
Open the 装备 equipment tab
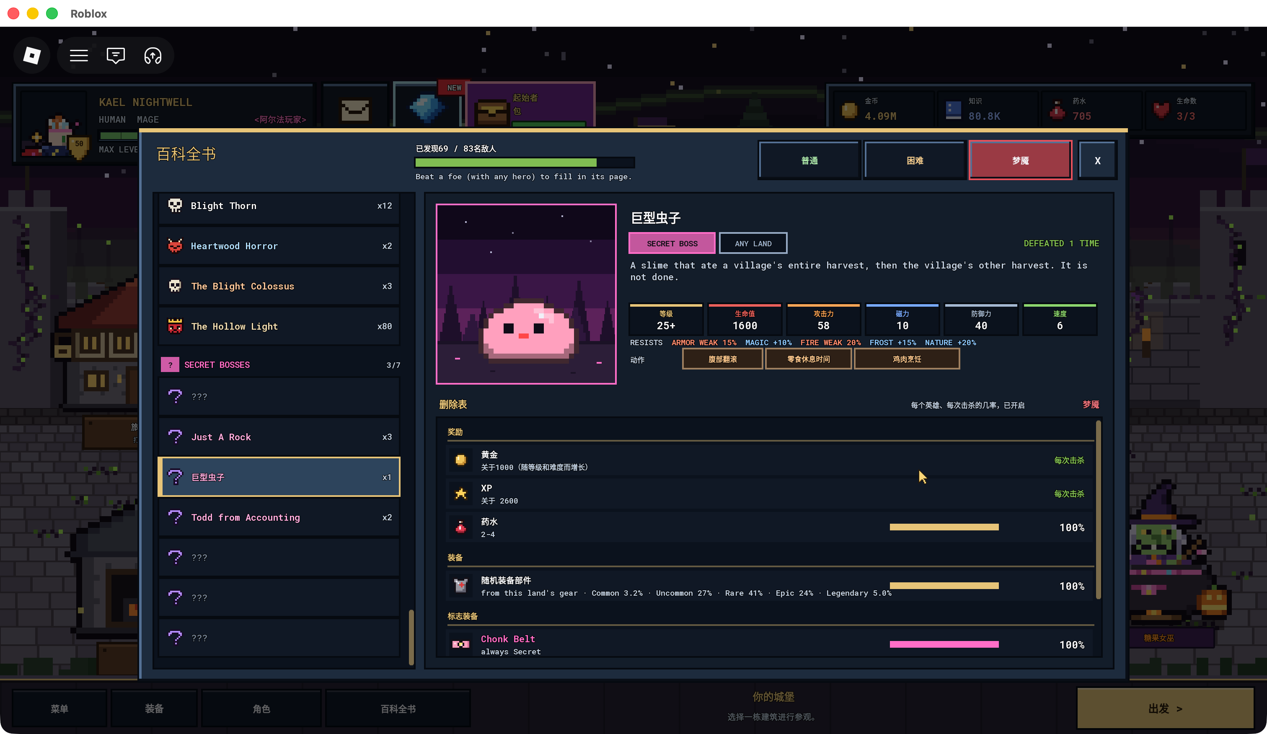click(x=154, y=708)
